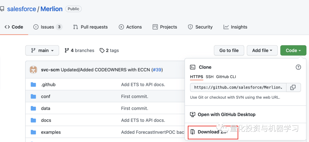Expand the main branch dropdown

42,50
